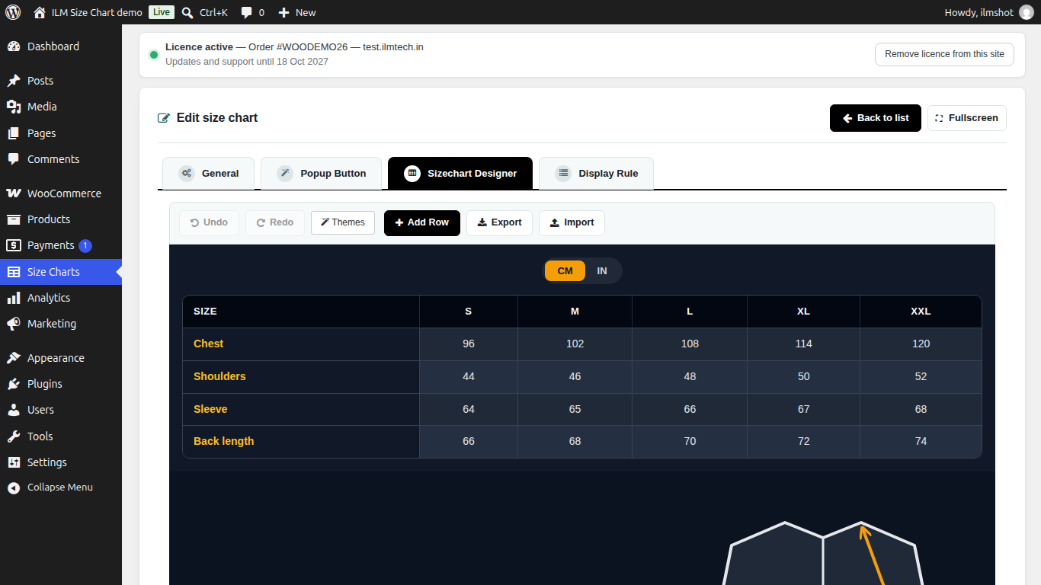Image resolution: width=1041 pixels, height=585 pixels.
Task: Go to the Posts menu
Action: pyautogui.click(x=61, y=81)
